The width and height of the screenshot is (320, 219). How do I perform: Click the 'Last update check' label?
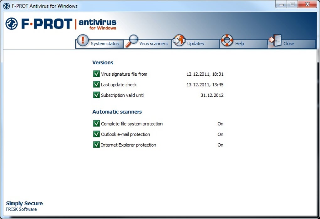pyautogui.click(x=119, y=85)
